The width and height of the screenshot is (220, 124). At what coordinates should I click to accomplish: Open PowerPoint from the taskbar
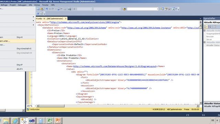tap(58, 121)
